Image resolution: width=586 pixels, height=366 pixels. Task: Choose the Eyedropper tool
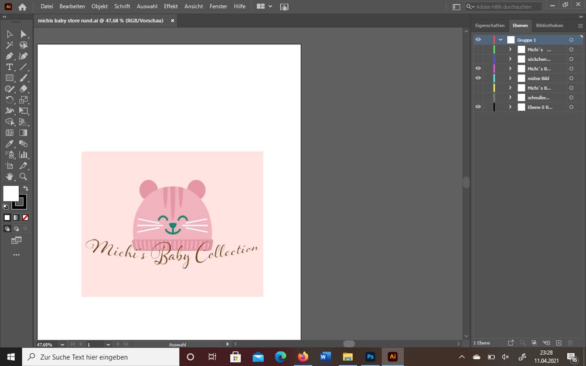point(9,144)
